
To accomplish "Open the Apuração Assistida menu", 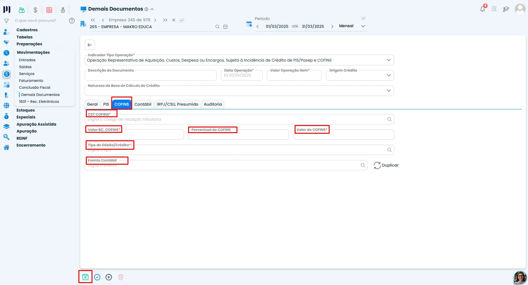I will [36, 124].
